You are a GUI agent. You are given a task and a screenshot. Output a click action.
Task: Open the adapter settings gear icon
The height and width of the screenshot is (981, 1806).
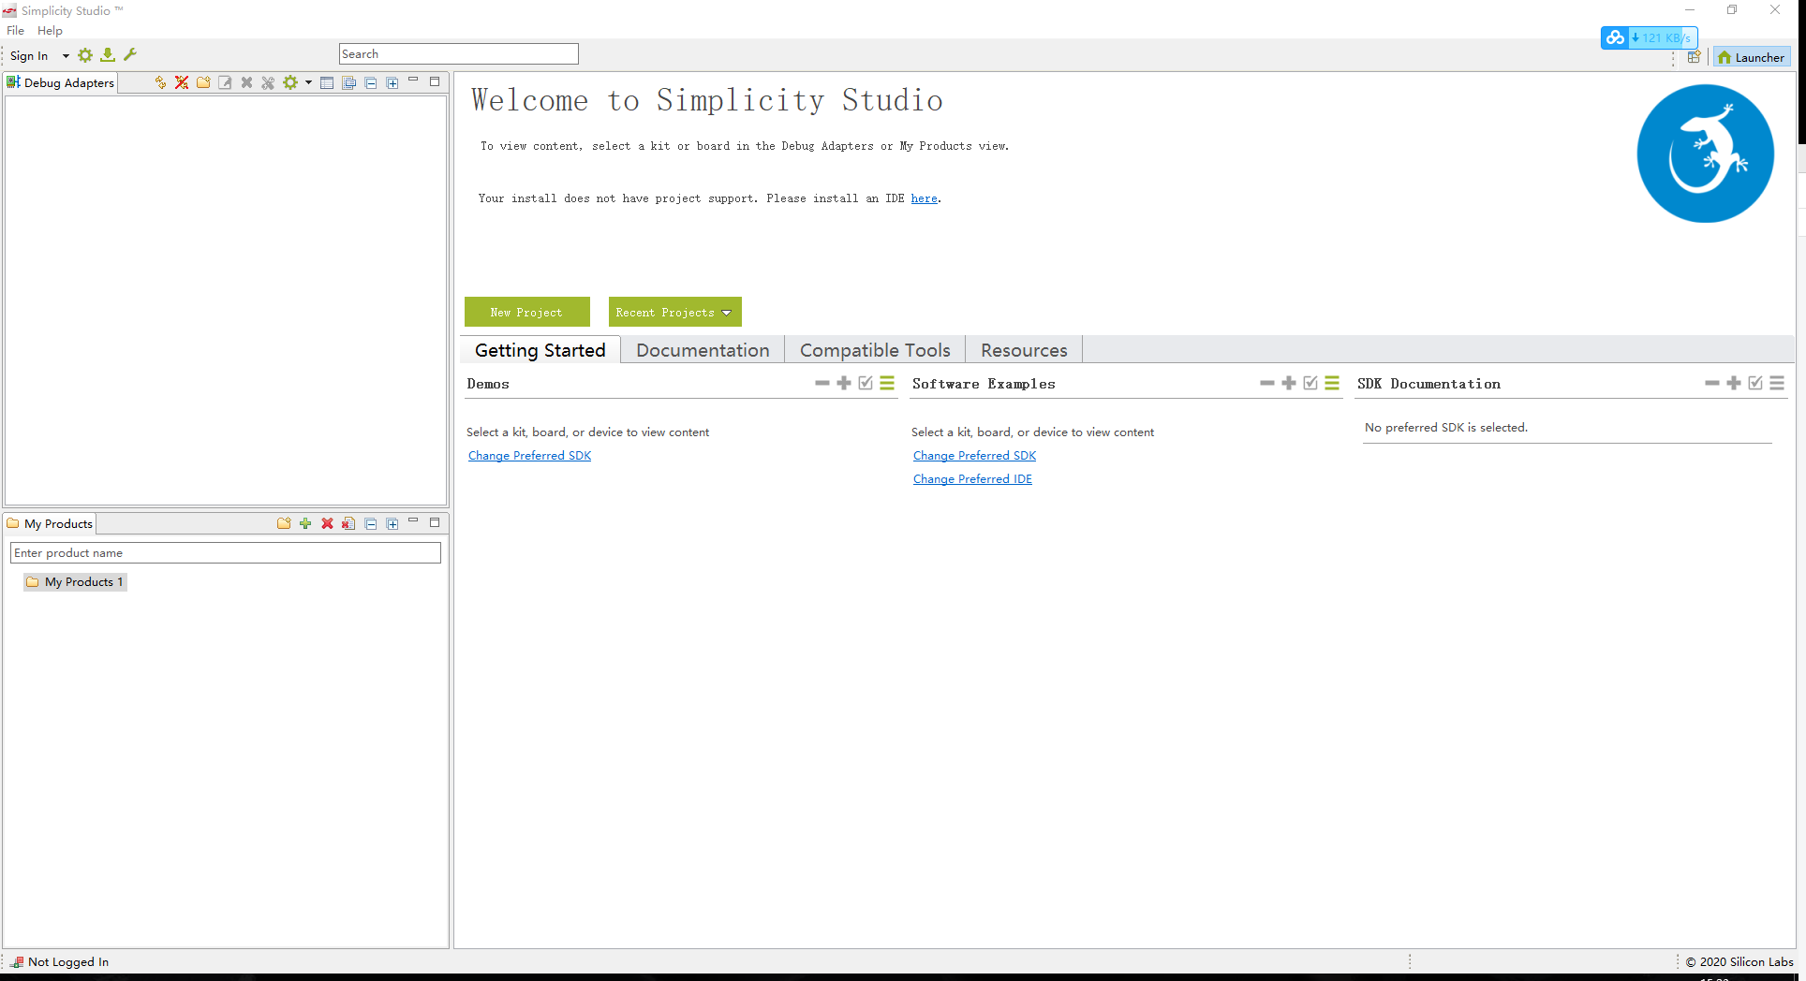tap(290, 82)
